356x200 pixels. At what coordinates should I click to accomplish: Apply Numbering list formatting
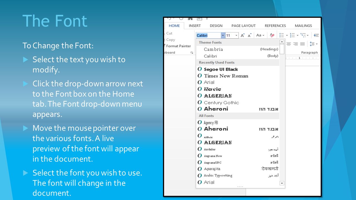pos(292,35)
